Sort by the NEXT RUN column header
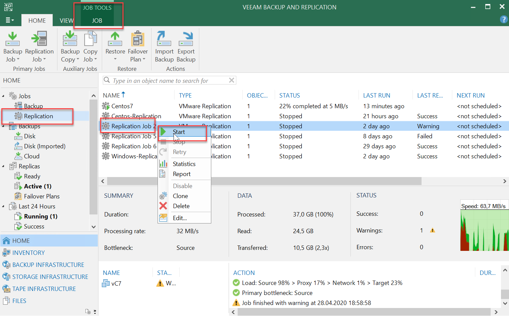 [471, 96]
